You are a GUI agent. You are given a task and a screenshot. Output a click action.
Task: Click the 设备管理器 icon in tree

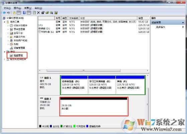click(11, 48)
